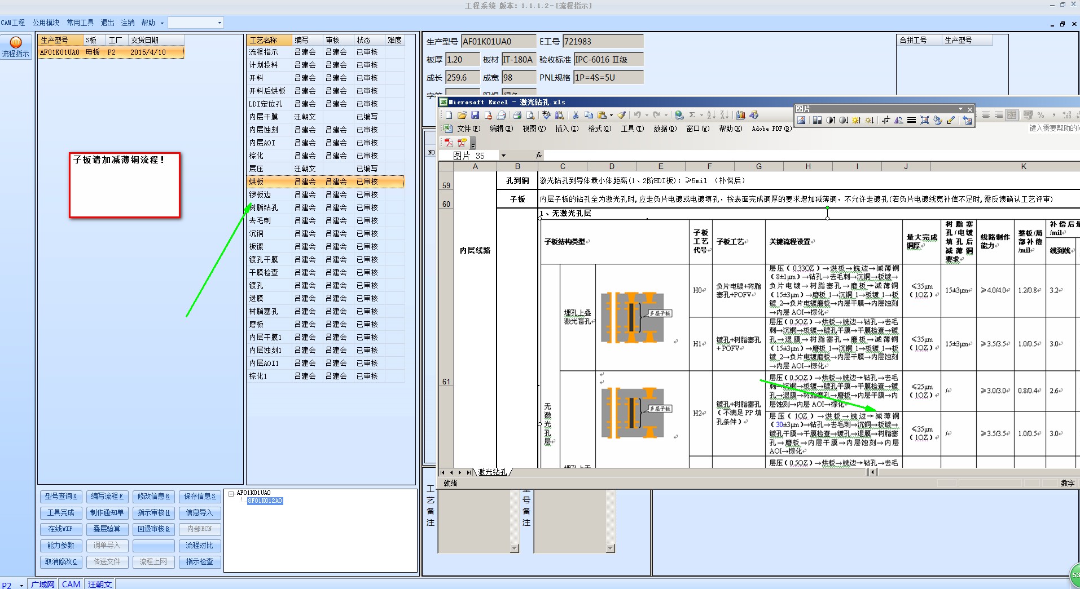Click Excel AutoSum sigma icon
Viewport: 1080px width, 589px height.
coord(692,115)
